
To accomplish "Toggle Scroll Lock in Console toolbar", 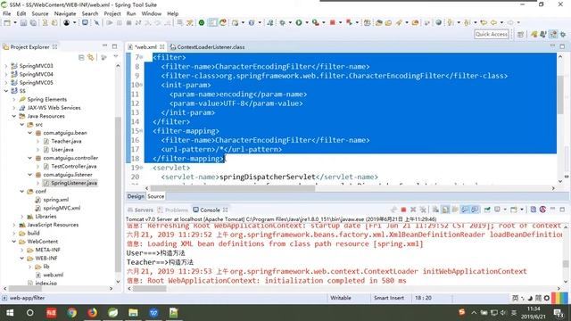I will pos(445,210).
